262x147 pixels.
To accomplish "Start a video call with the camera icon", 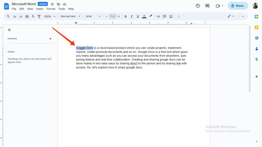I will click(218, 6).
